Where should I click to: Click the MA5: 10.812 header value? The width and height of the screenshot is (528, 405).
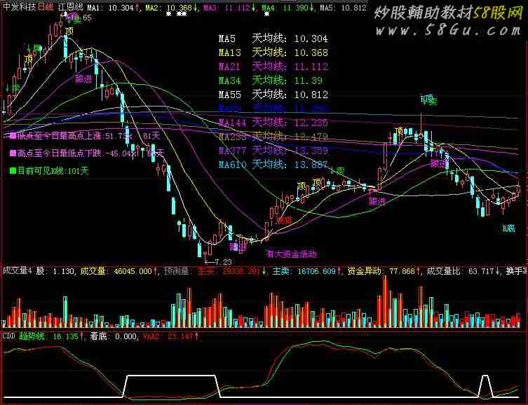tap(343, 8)
